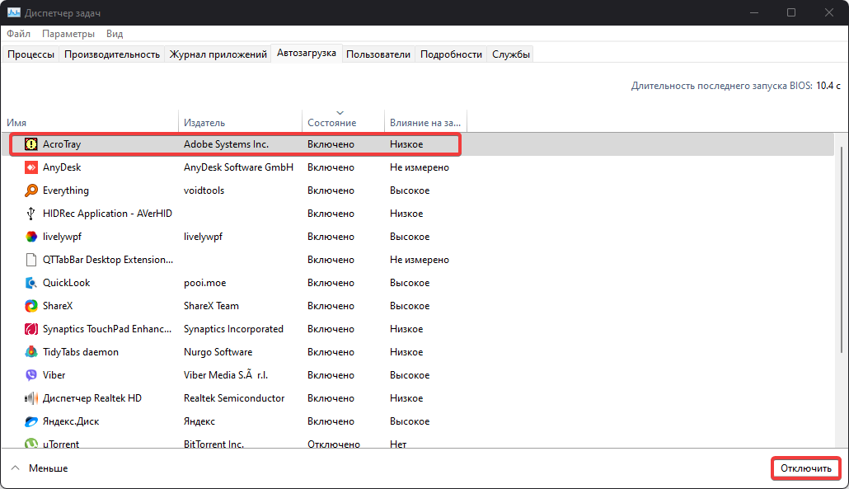This screenshot has width=849, height=489.
Task: Switch to the Процессы tab
Action: (x=30, y=54)
